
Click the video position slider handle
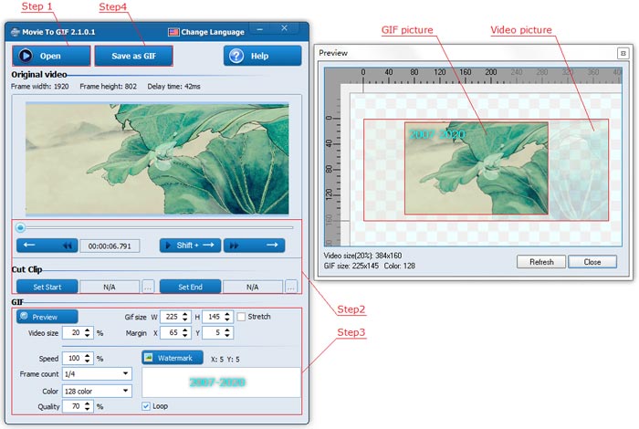tap(20, 227)
